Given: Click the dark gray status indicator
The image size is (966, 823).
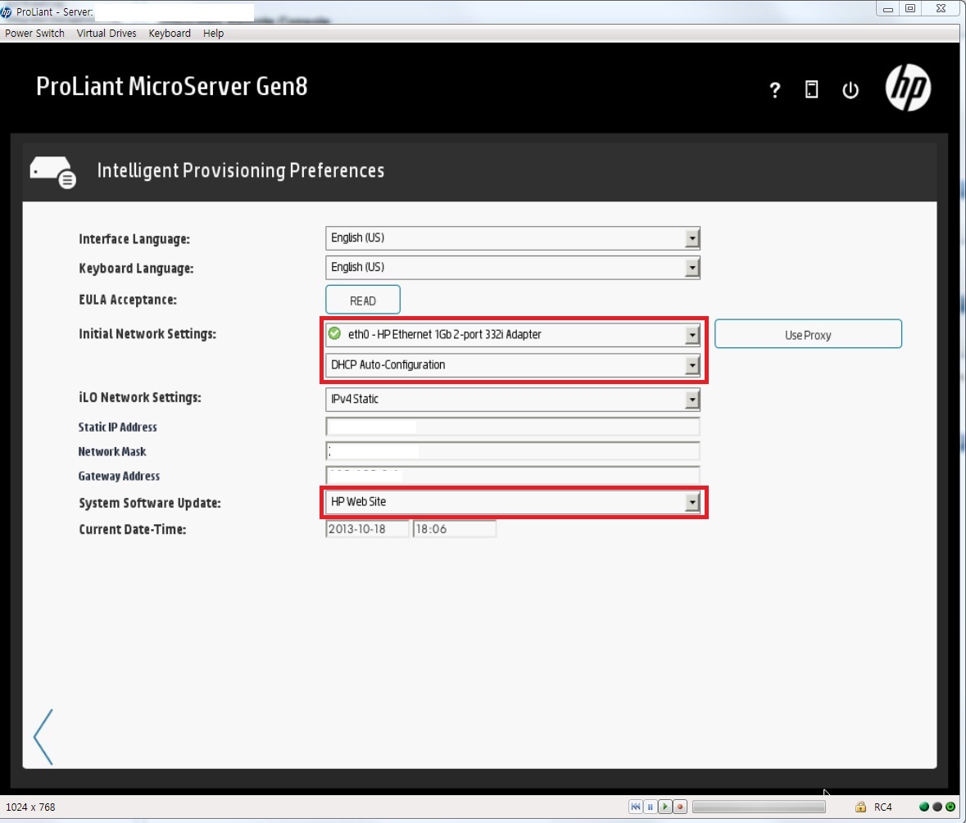Looking at the screenshot, I should click(x=937, y=807).
